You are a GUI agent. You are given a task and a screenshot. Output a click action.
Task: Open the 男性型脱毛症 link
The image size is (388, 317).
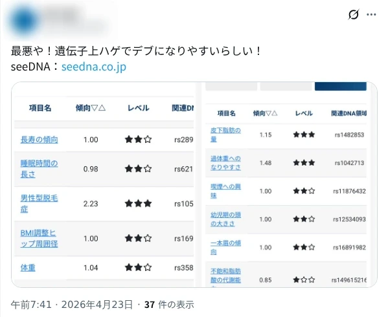click(x=39, y=204)
